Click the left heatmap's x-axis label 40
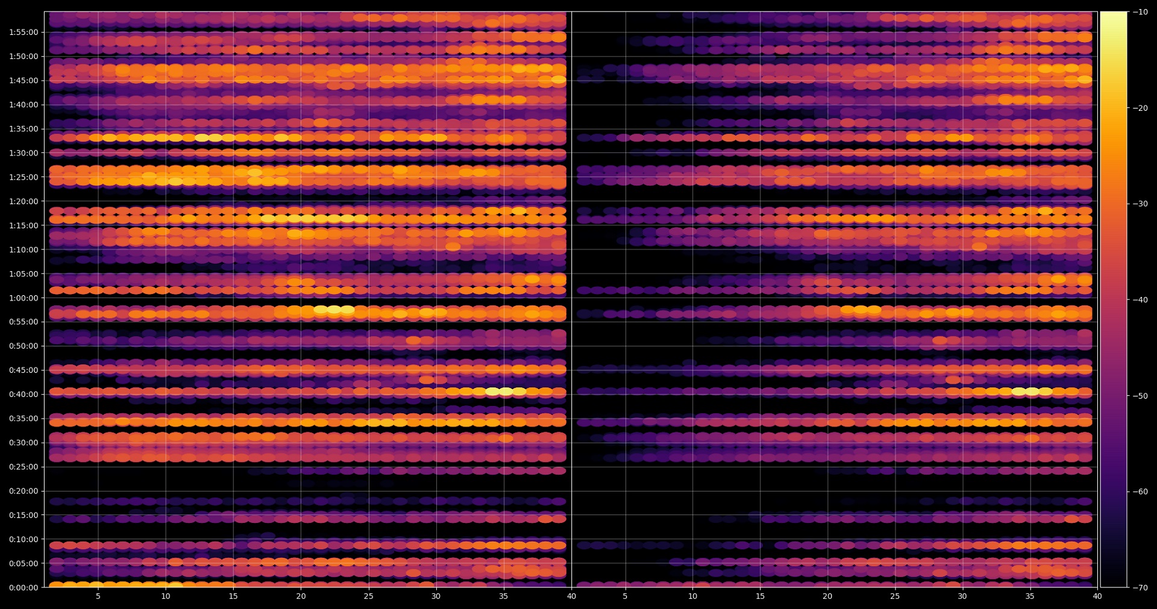The width and height of the screenshot is (1157, 609). (571, 596)
